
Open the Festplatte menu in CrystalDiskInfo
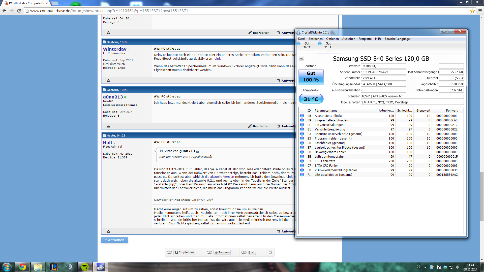click(365, 39)
